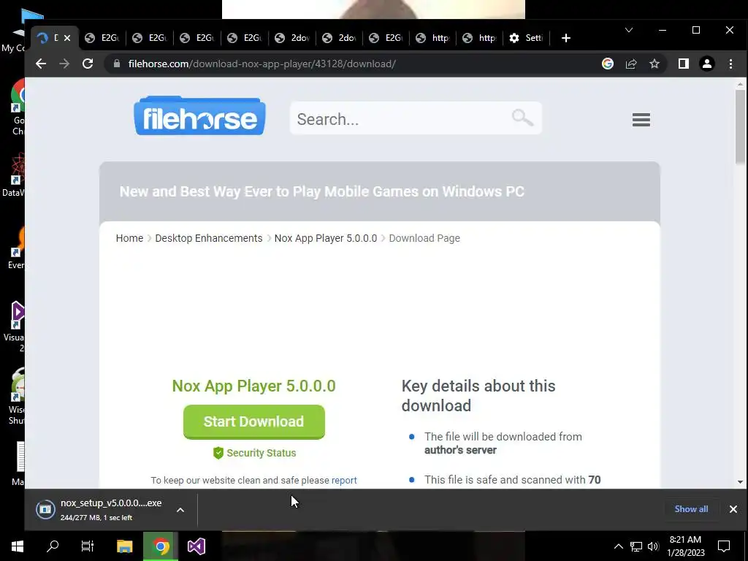Image resolution: width=748 pixels, height=561 pixels.
Task: Click the Start Download button
Action: coord(253,421)
